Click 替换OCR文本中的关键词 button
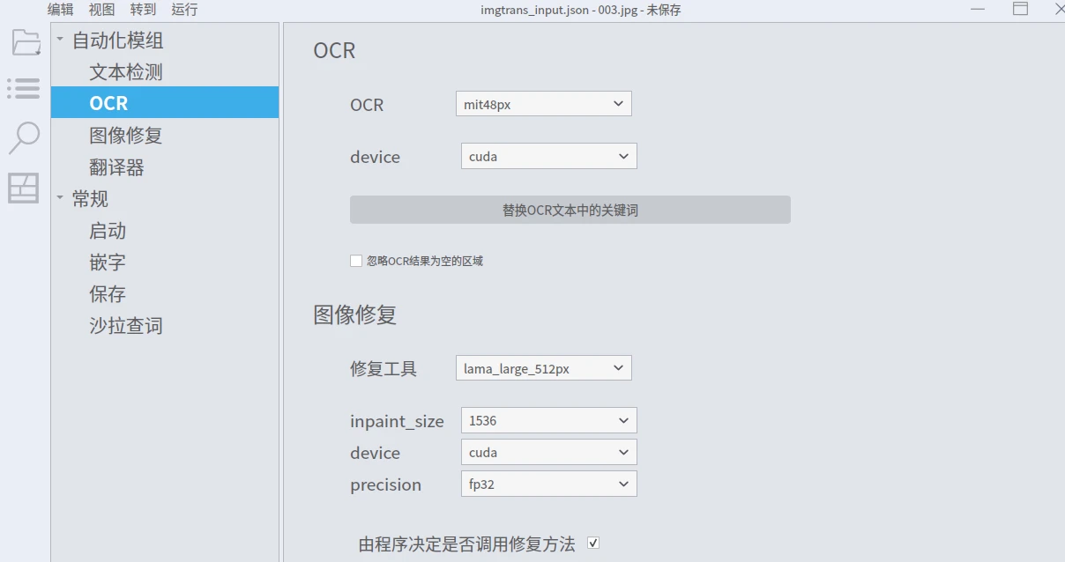This screenshot has height=562, width=1065. [x=570, y=211]
